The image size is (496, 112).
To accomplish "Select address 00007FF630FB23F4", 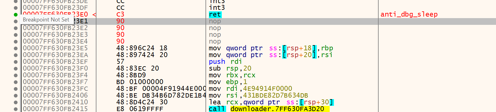I will point(55,75).
